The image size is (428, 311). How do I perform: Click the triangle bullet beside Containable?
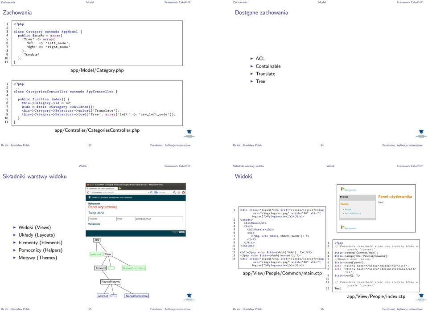pos(251,66)
